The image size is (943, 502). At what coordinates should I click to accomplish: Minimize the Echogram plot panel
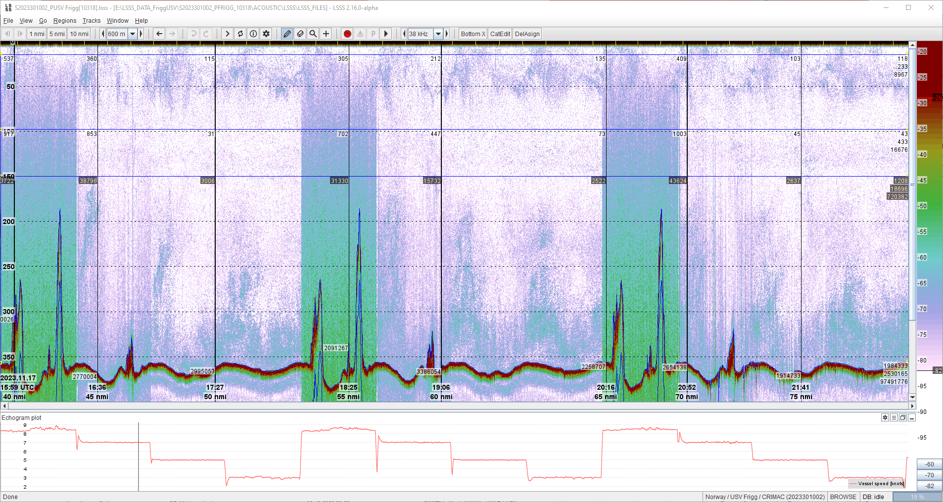point(912,417)
